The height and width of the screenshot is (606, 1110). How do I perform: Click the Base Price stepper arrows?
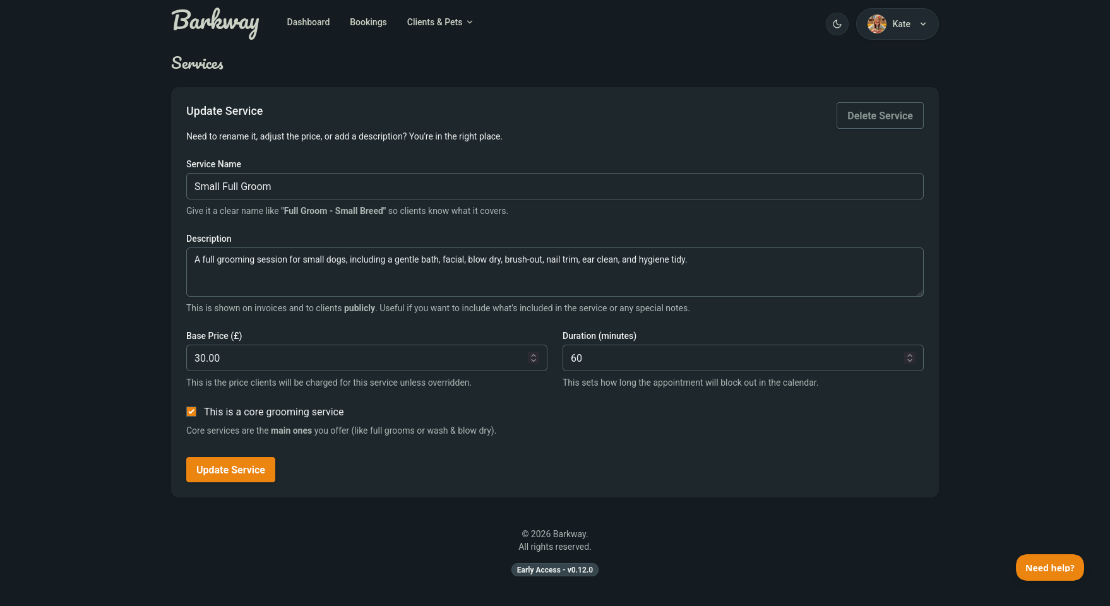534,358
